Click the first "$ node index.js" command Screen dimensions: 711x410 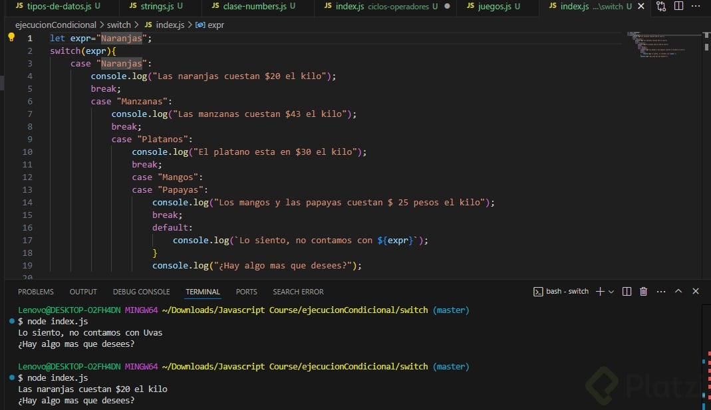53,321
